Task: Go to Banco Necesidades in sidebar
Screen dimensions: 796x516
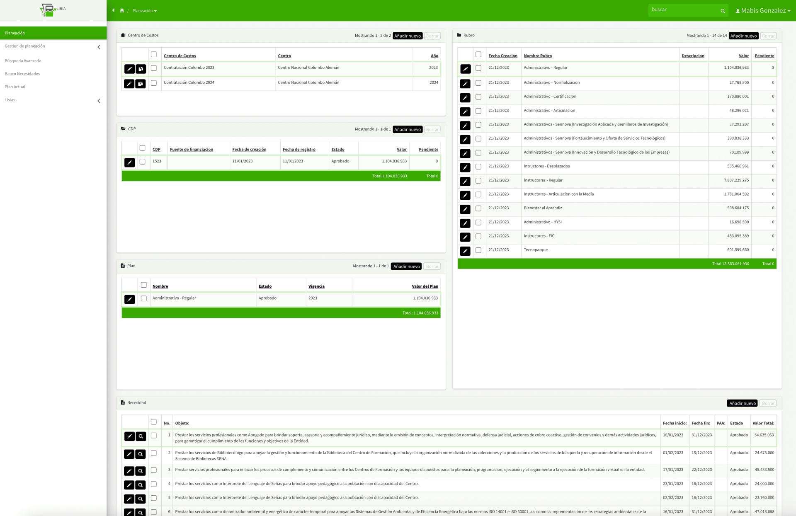Action: (x=22, y=74)
